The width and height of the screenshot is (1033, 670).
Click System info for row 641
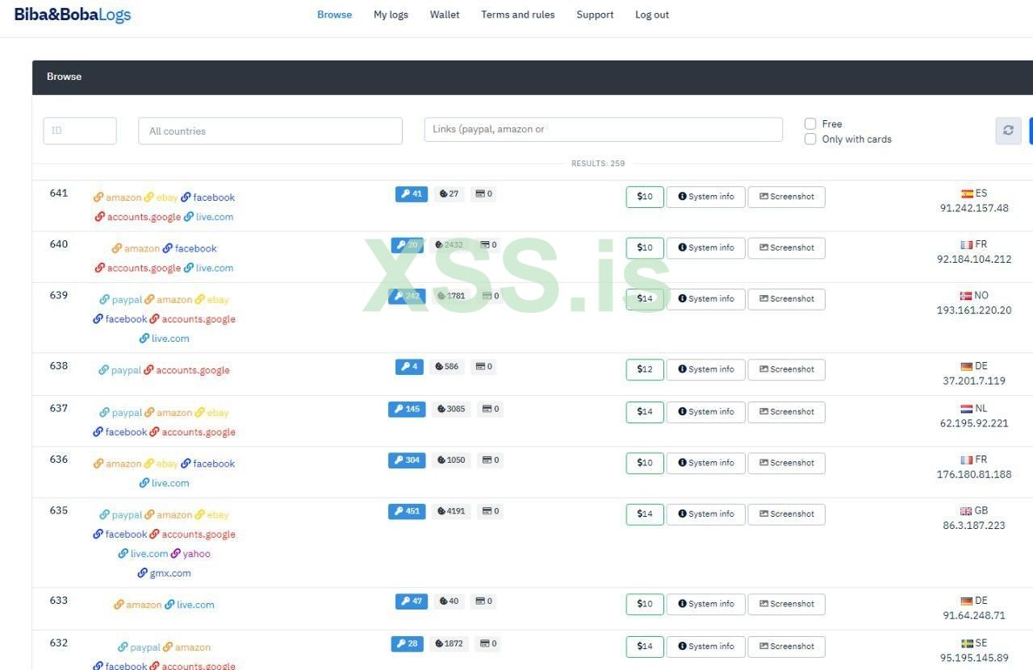[x=706, y=197]
